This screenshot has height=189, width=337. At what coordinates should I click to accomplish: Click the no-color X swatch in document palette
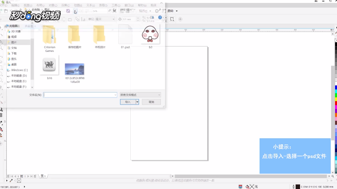coord(19,181)
